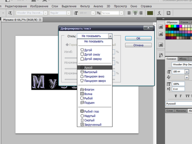
Task: Expand font size dropdown in Символ panel
Action: point(187,72)
